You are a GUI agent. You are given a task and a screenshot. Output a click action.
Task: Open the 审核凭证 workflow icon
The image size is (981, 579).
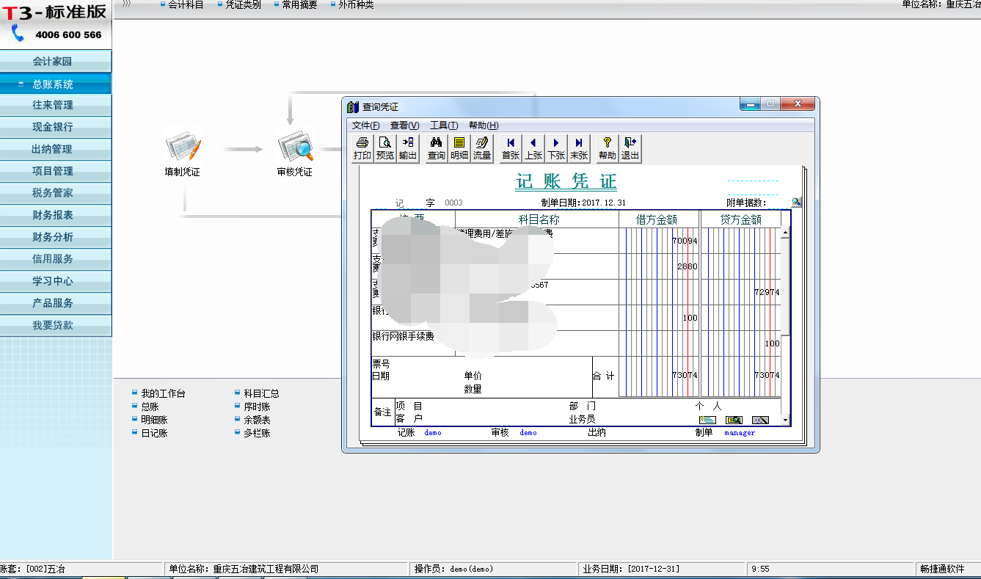click(x=295, y=147)
